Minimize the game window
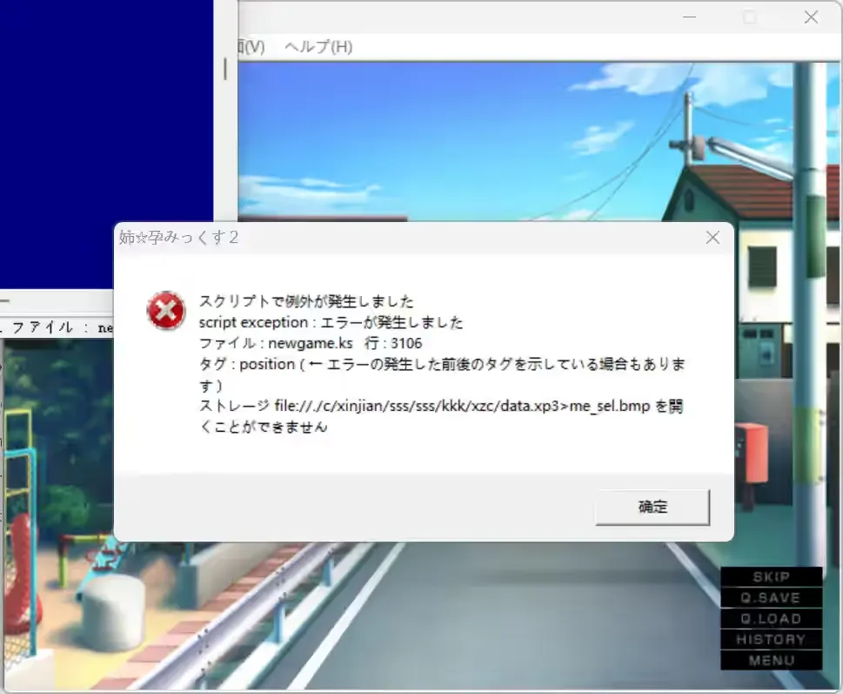Viewport: 843px width, 694px height. (x=689, y=17)
